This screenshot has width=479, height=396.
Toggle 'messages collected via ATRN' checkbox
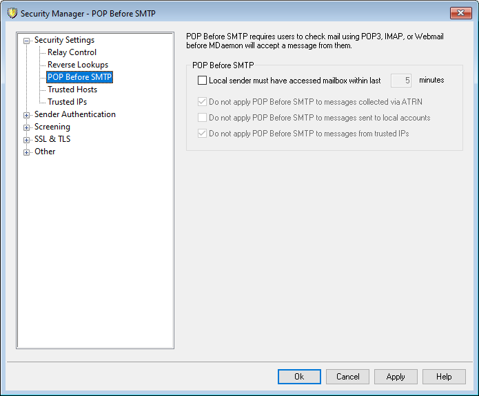click(x=203, y=102)
